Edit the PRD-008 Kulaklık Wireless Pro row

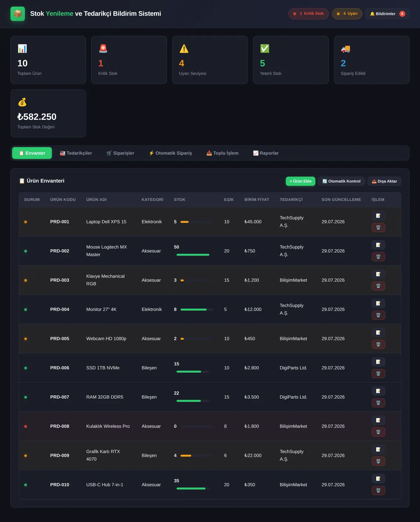pos(378,420)
